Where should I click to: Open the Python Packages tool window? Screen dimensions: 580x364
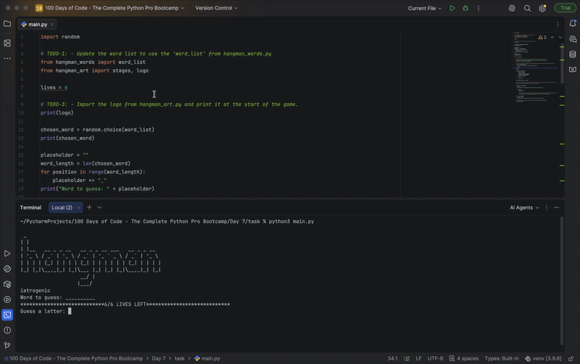(x=7, y=284)
